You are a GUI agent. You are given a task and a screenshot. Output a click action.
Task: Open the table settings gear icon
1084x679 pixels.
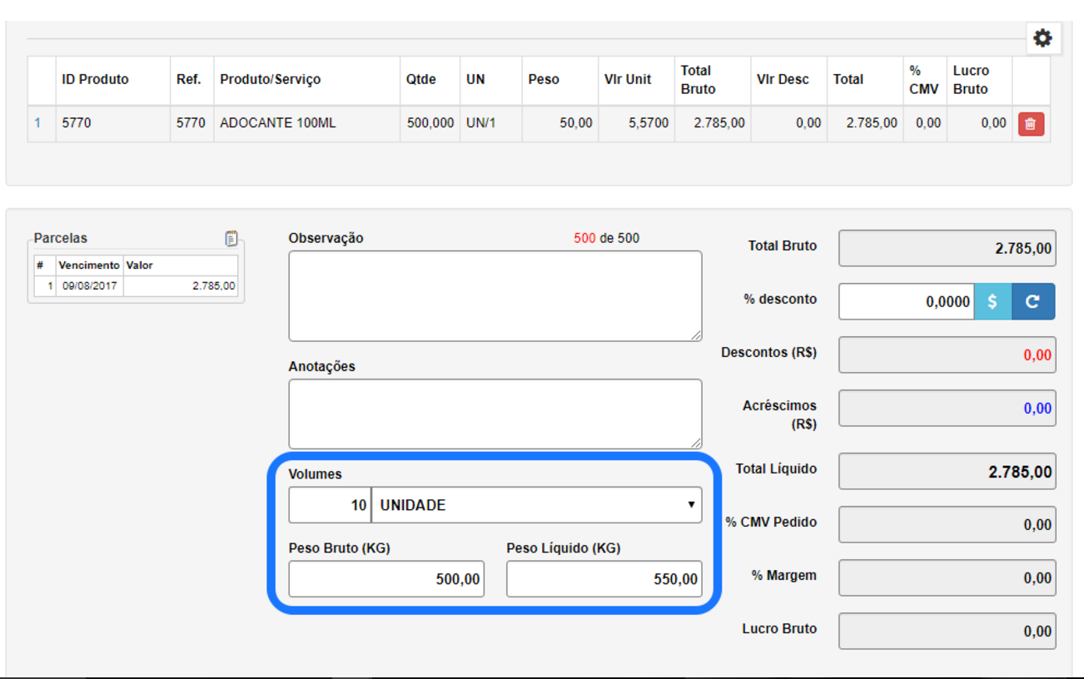click(1042, 38)
